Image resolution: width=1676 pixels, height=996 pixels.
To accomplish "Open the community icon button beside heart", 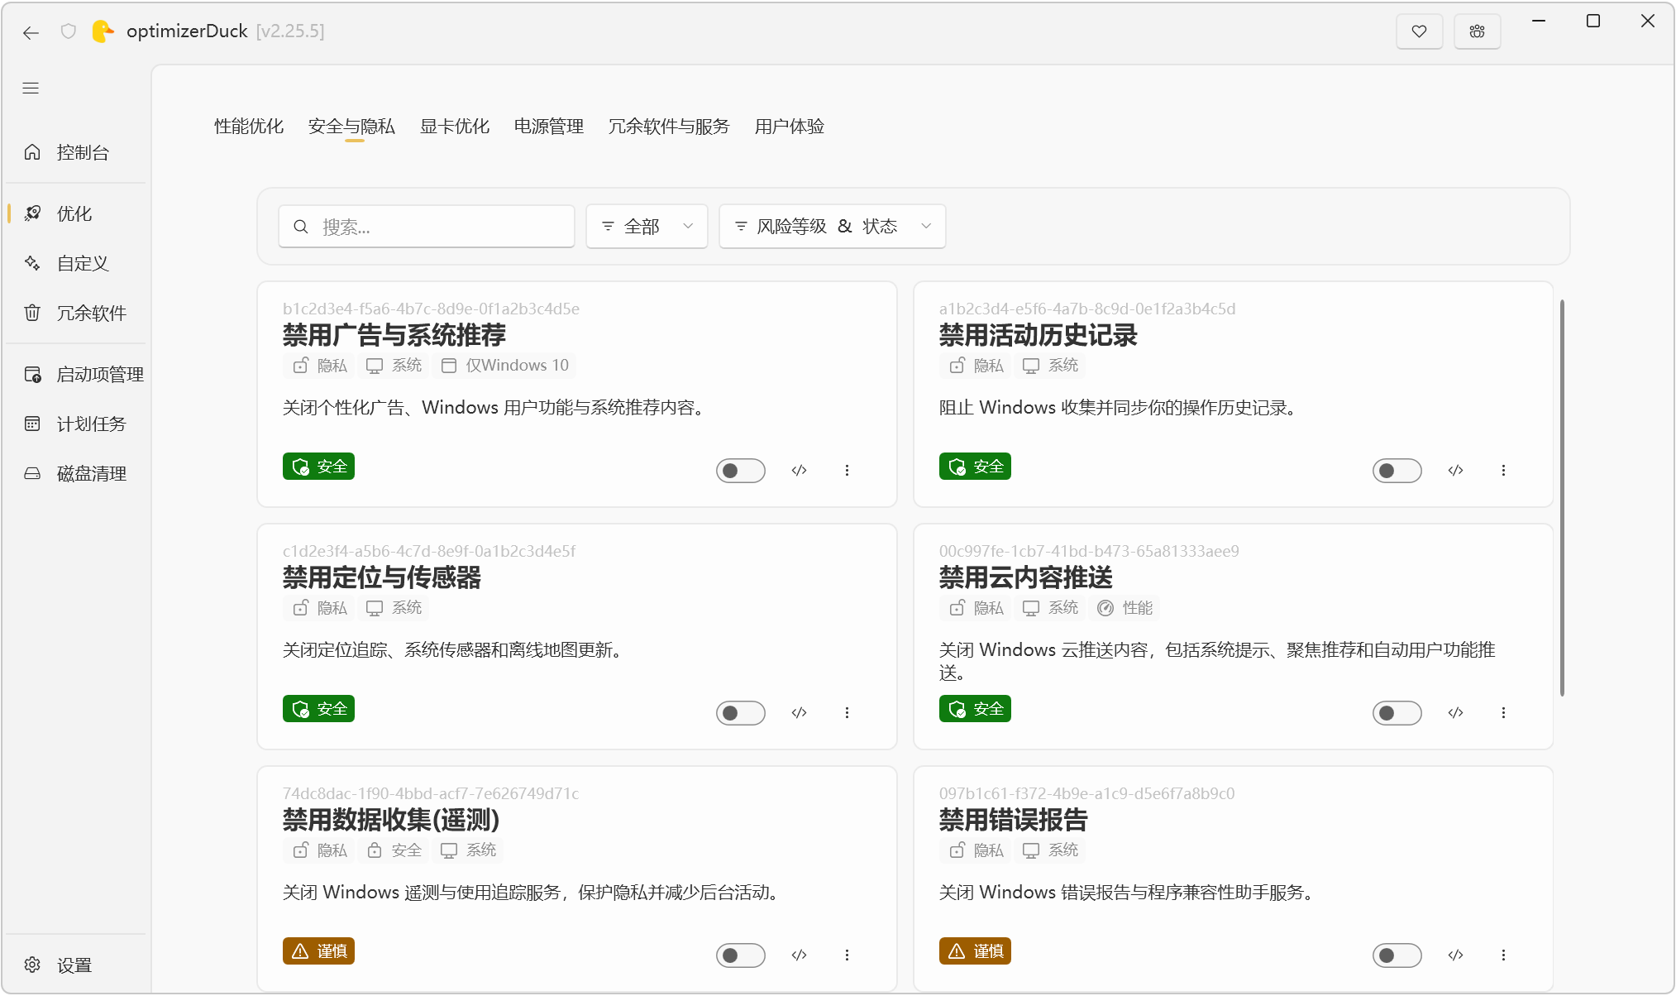I will (1478, 31).
